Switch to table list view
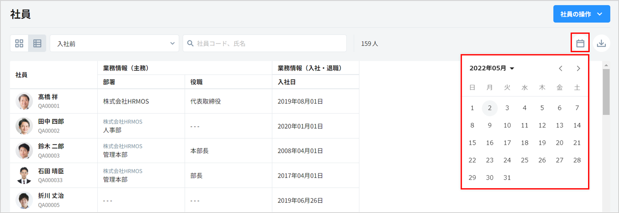Screen dimensions: 619x213 [x=37, y=43]
